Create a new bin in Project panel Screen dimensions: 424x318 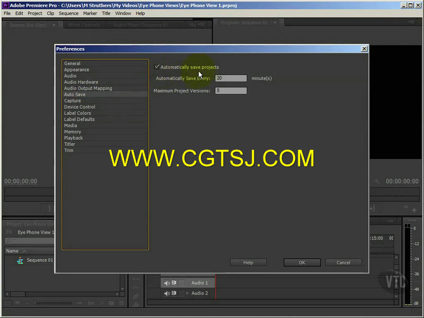coord(111,303)
